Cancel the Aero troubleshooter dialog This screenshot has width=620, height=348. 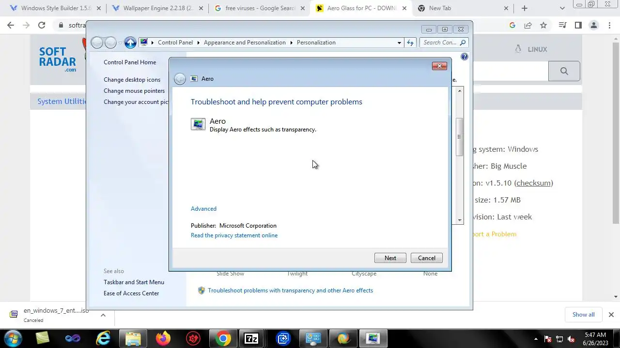(427, 258)
